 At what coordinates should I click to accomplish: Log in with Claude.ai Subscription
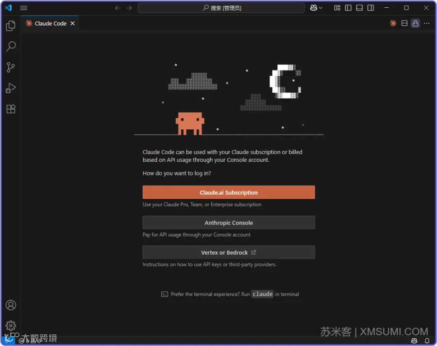(229, 192)
